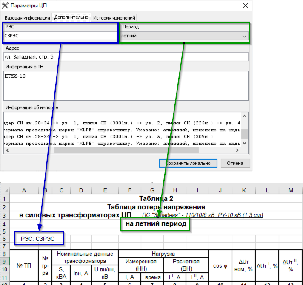This screenshot has height=285, width=303.
Task: Click the Нагрузка header cell
Action: 163,254
